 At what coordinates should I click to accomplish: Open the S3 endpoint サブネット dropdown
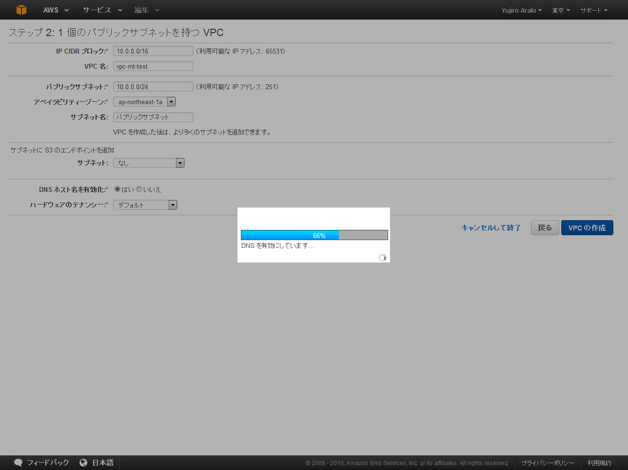tap(149, 163)
